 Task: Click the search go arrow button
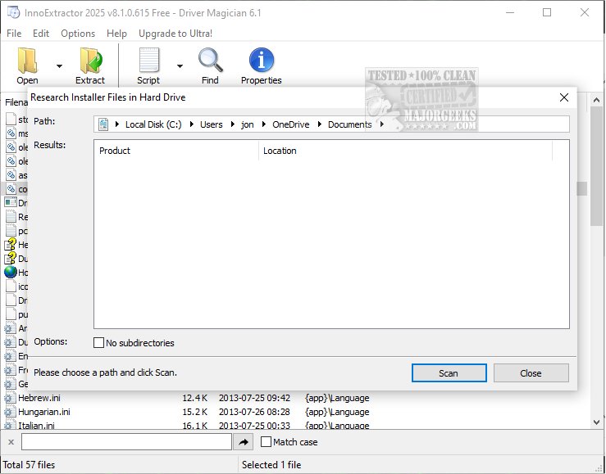click(x=243, y=442)
